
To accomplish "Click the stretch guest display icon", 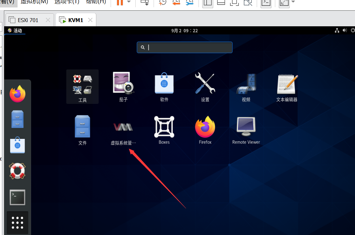I will [284, 3].
